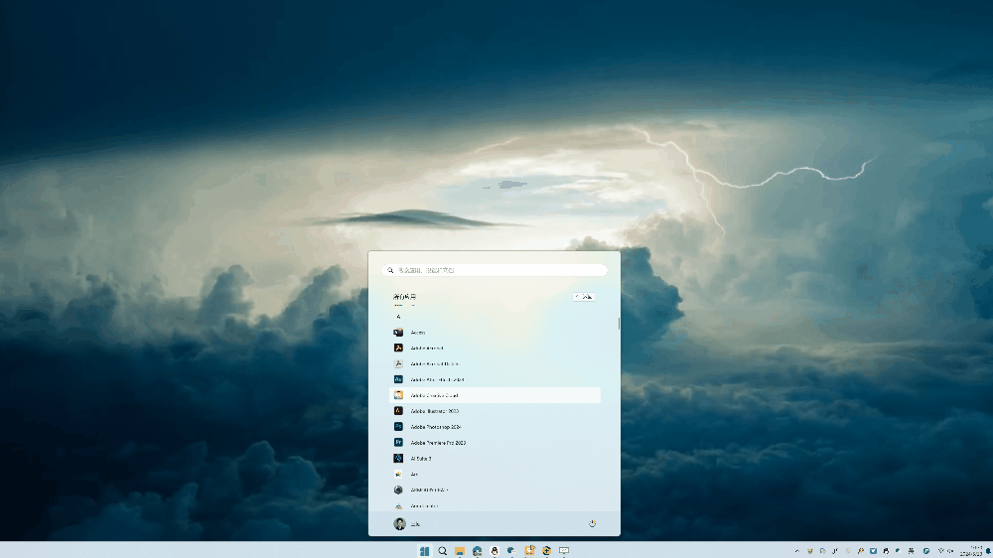Open Adobe Acrobat in the app list
Screen dimensions: 993x558
[x=427, y=348]
